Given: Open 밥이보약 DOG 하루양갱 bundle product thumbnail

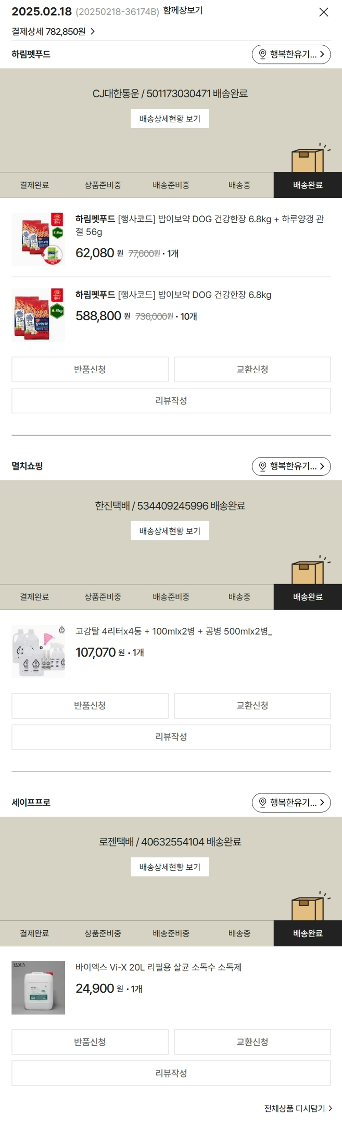Looking at the screenshot, I should (x=38, y=239).
